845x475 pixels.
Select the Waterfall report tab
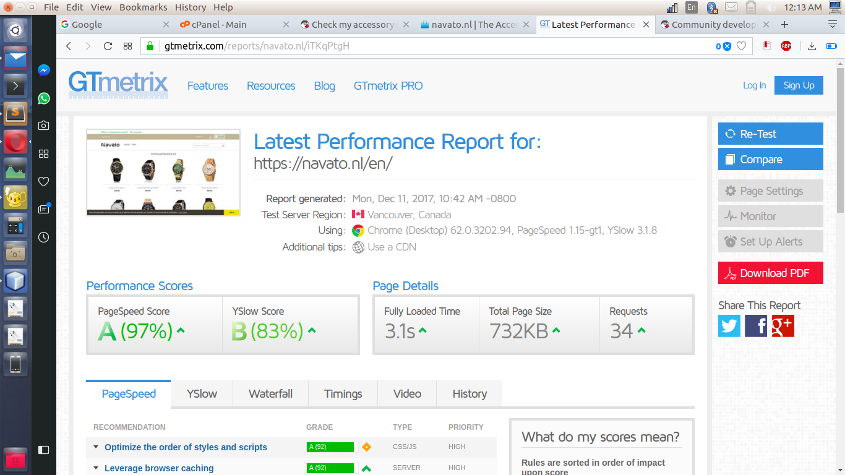point(270,394)
